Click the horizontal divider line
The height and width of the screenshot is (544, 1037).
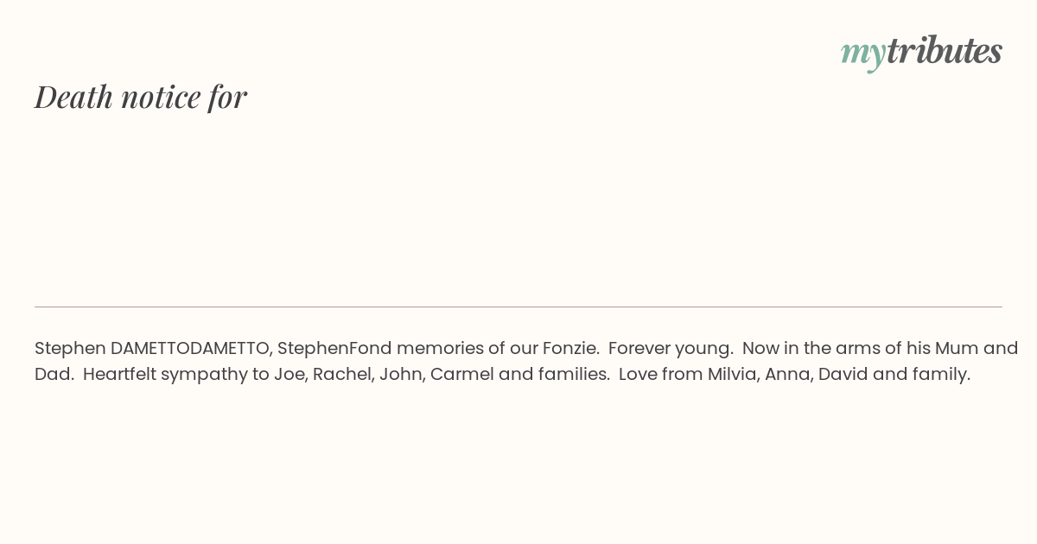[518, 307]
